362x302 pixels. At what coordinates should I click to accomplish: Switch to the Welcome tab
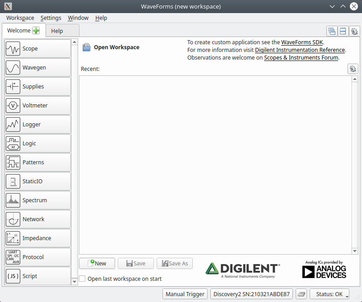coord(19,31)
